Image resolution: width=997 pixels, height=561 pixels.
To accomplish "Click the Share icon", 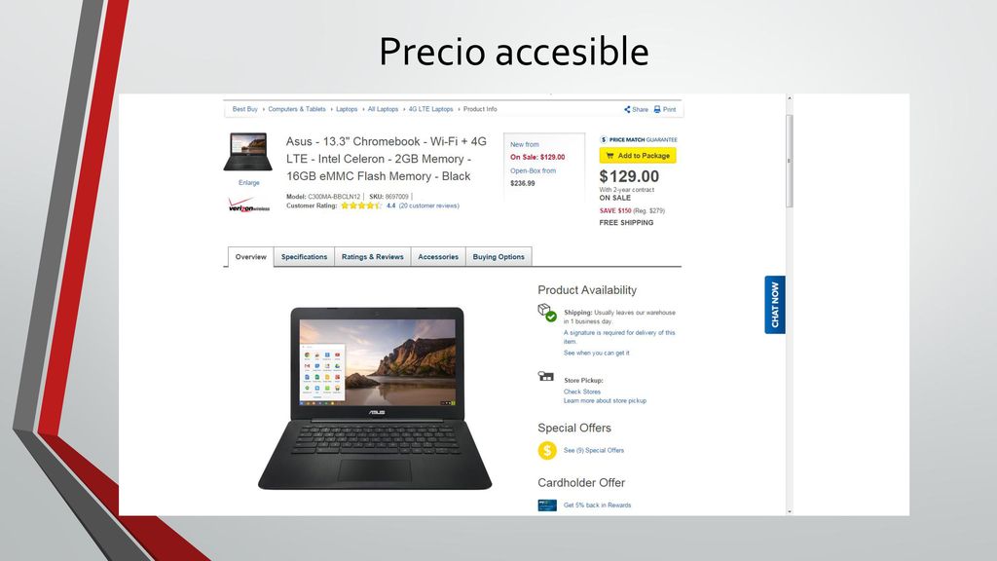I will (x=627, y=109).
